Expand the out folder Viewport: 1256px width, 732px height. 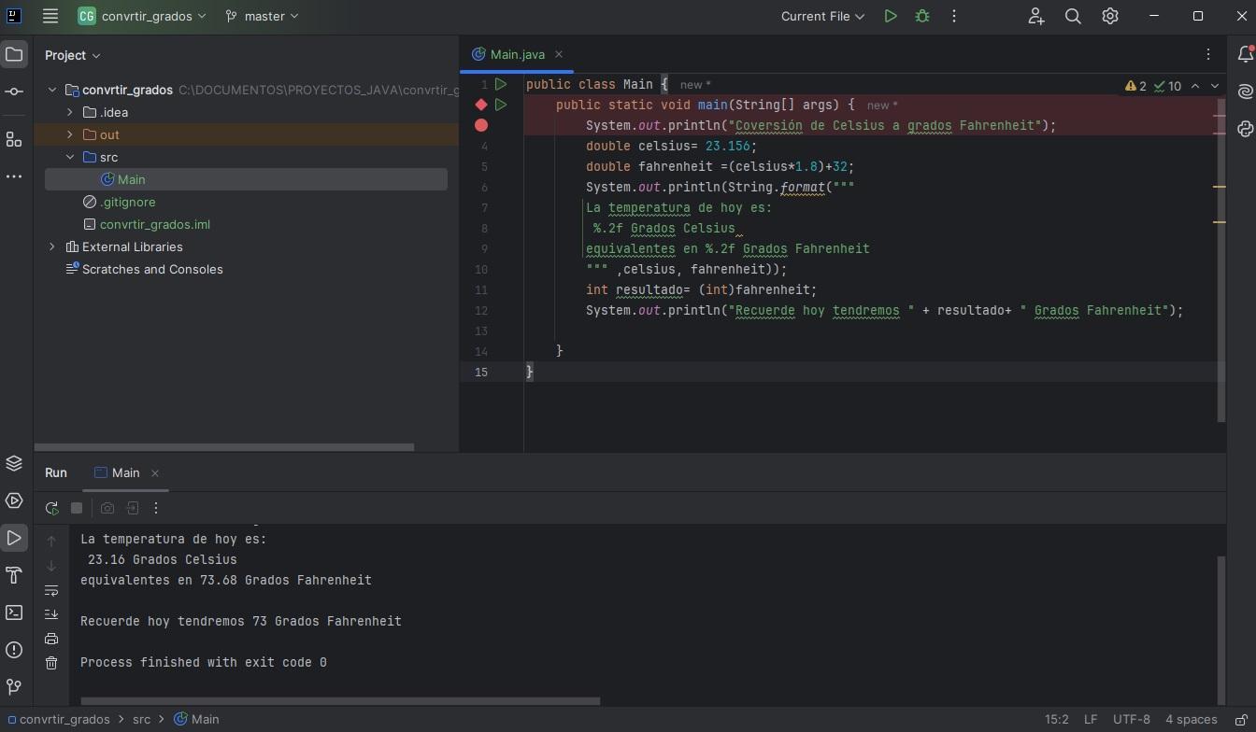tap(70, 134)
